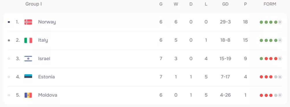The image size is (290, 107).
Task: Click the Norway flag icon
Action: click(28, 22)
